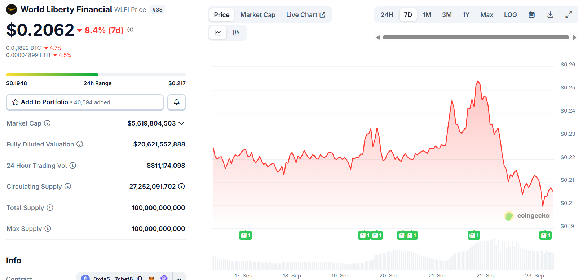The height and width of the screenshot is (280, 578).
Task: Show Total Supply info icon
Action: pyautogui.click(x=50, y=207)
